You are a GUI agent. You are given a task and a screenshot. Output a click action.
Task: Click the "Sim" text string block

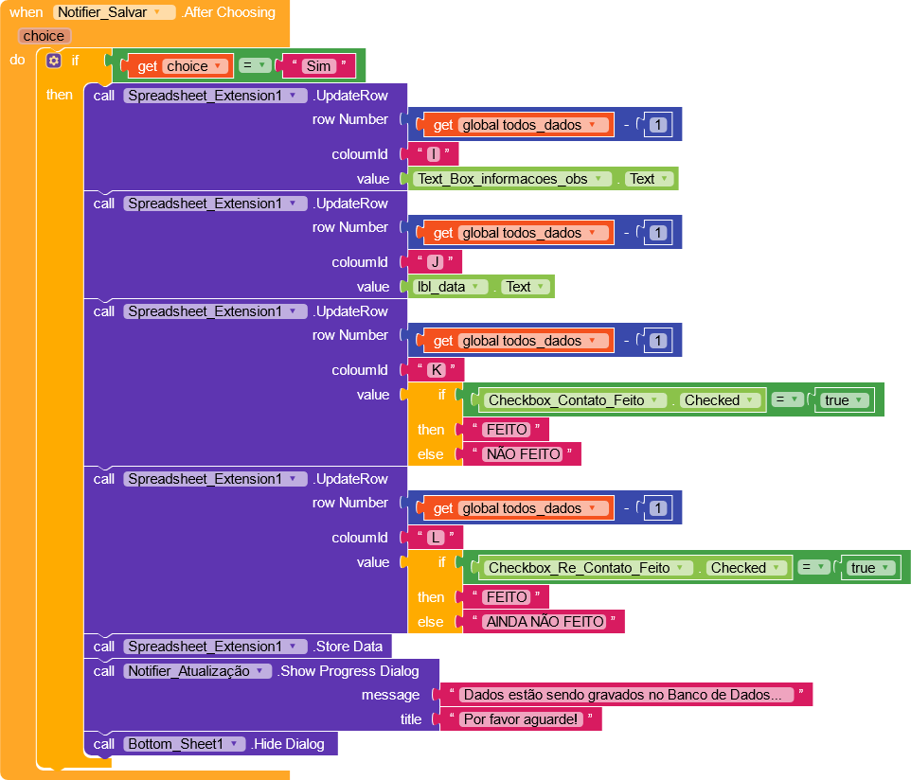[318, 66]
